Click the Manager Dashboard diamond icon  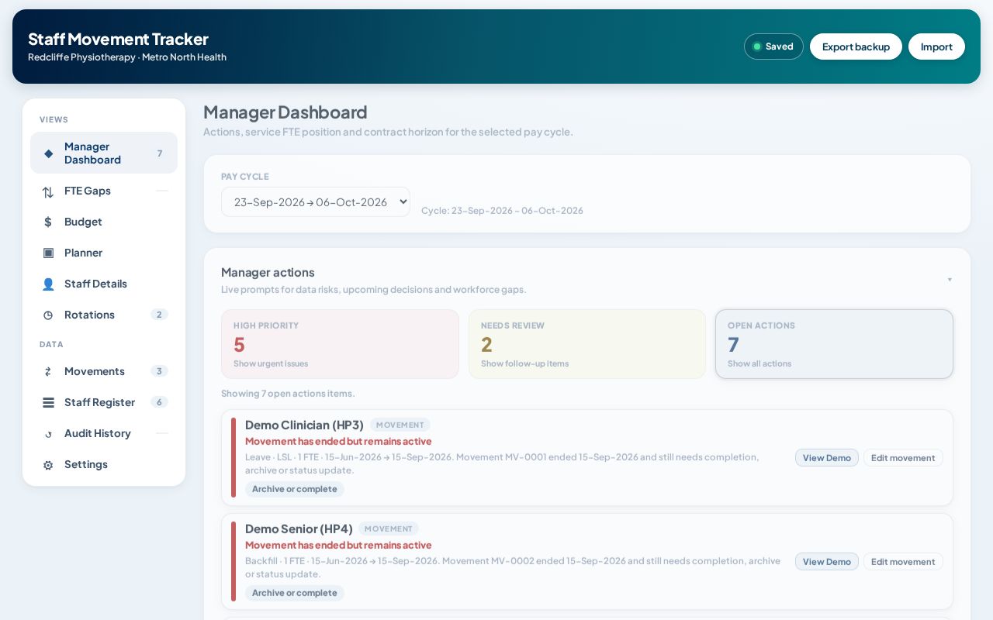pos(48,153)
